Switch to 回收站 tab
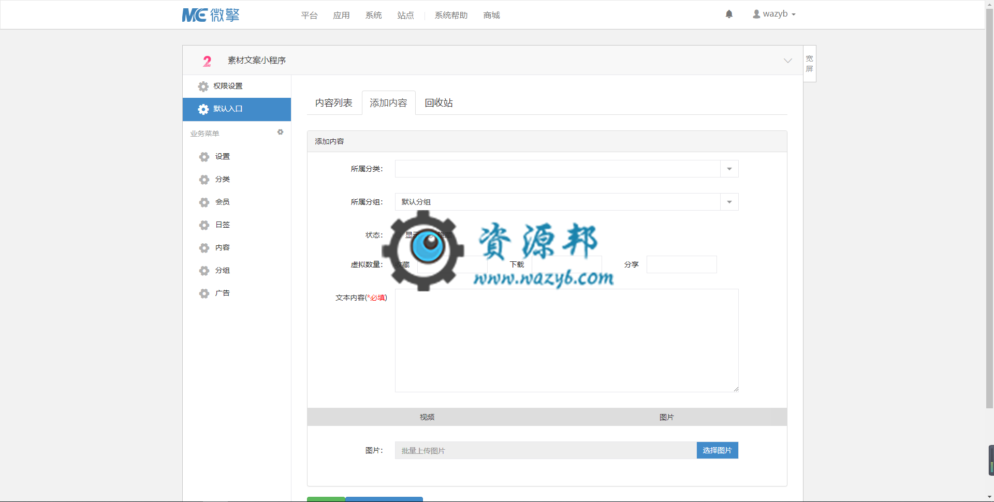994x502 pixels. pyautogui.click(x=438, y=103)
